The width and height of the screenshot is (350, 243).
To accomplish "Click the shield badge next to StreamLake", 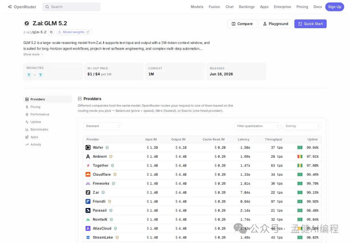I will click(117, 237).
